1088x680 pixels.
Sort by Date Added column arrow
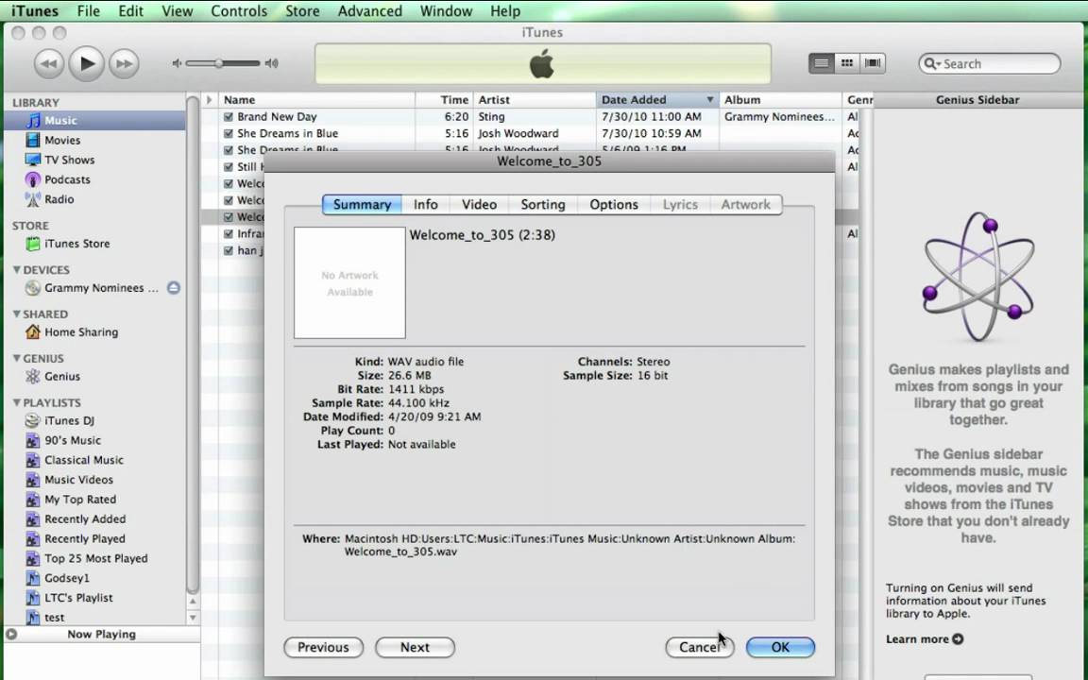[x=710, y=100]
